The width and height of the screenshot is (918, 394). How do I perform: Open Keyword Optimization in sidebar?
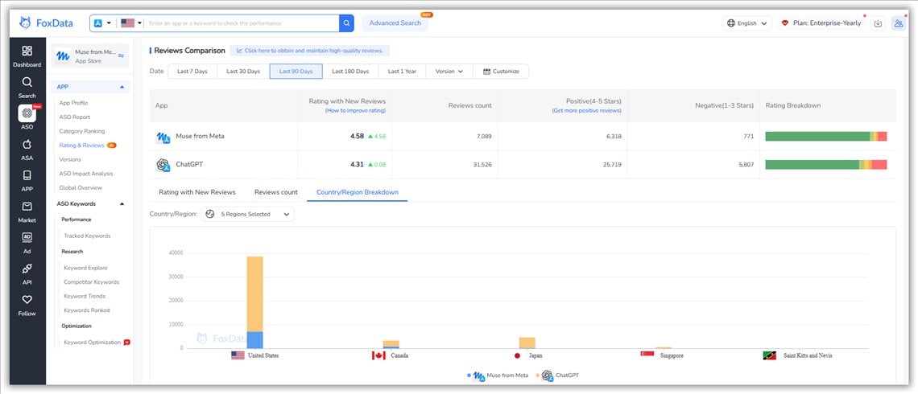93,342
